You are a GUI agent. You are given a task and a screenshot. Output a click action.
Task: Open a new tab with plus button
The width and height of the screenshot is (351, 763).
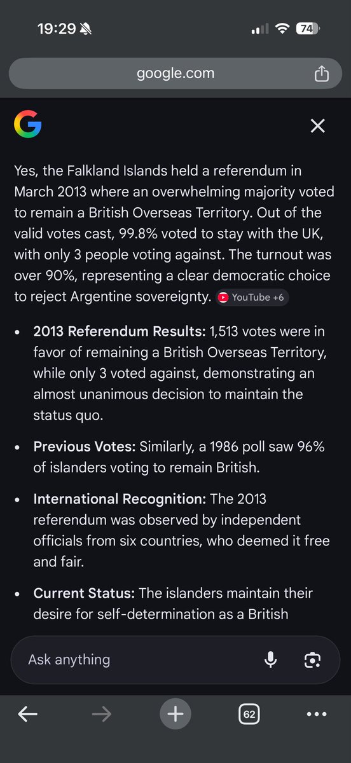[175, 715]
